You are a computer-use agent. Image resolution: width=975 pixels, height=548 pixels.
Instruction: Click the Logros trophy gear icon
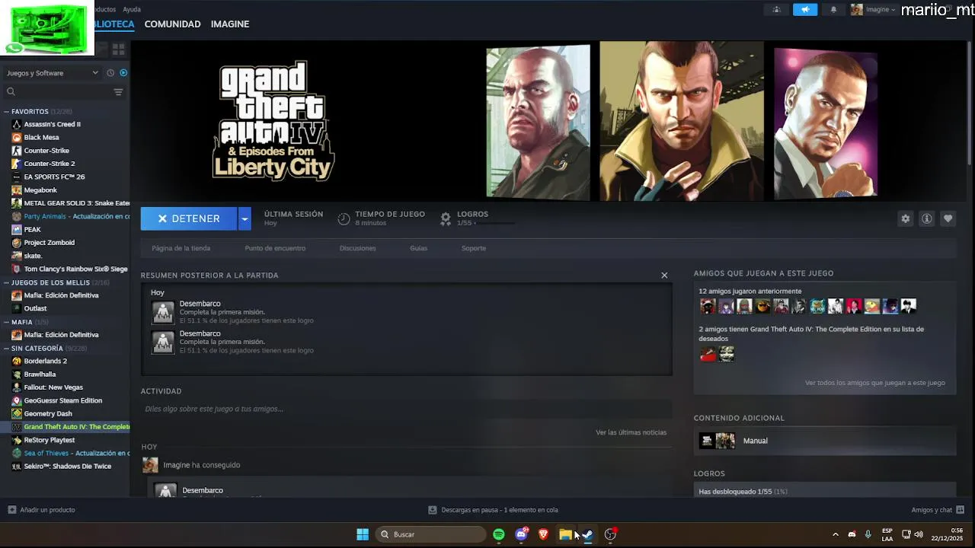(x=446, y=218)
